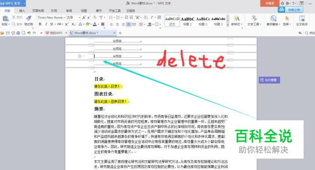This screenshot has width=315, height=170.
Task: Open the Text Tools dropdown
Action: (x=254, y=21)
